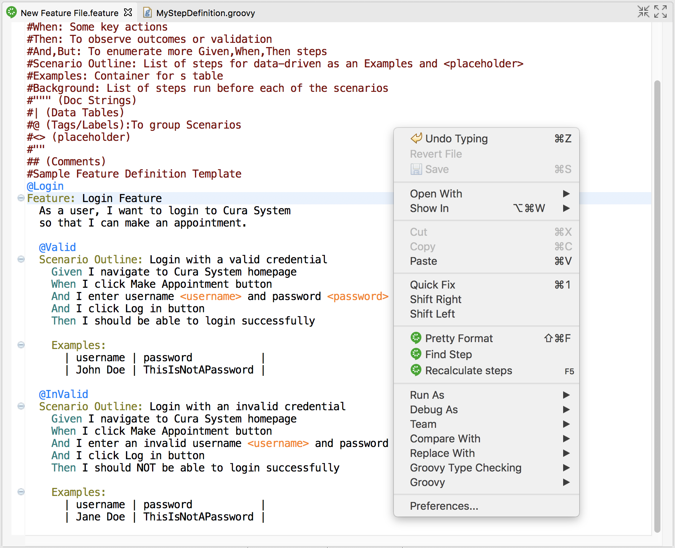This screenshot has height=548, width=675.
Task: Maximize the editor area
Action: click(660, 11)
